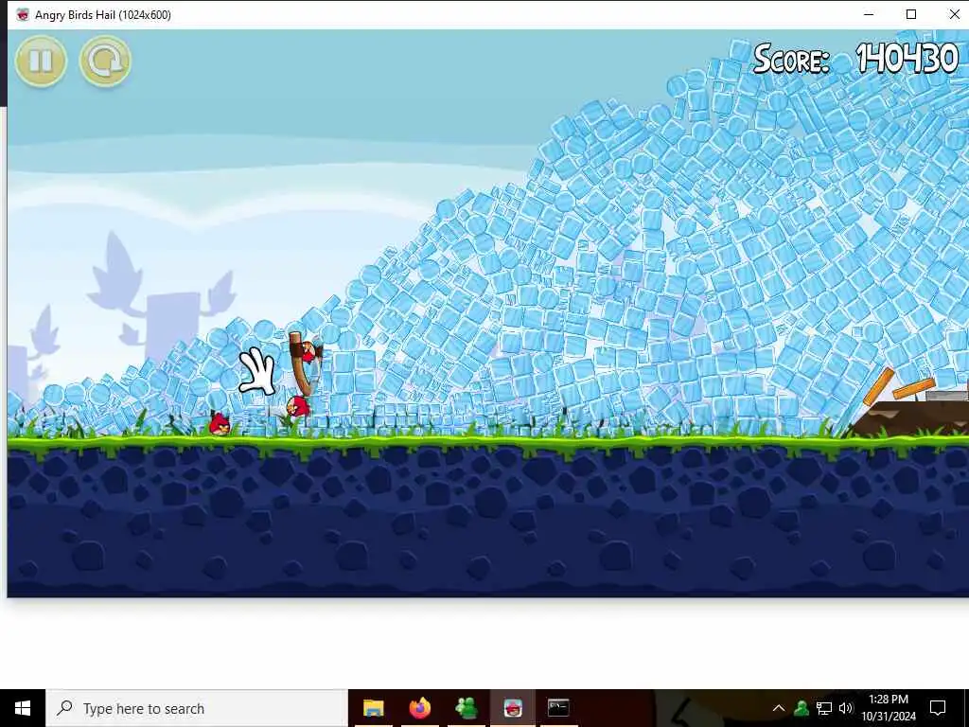Click the wooden slingshot
The height and width of the screenshot is (727, 969).
point(303,363)
